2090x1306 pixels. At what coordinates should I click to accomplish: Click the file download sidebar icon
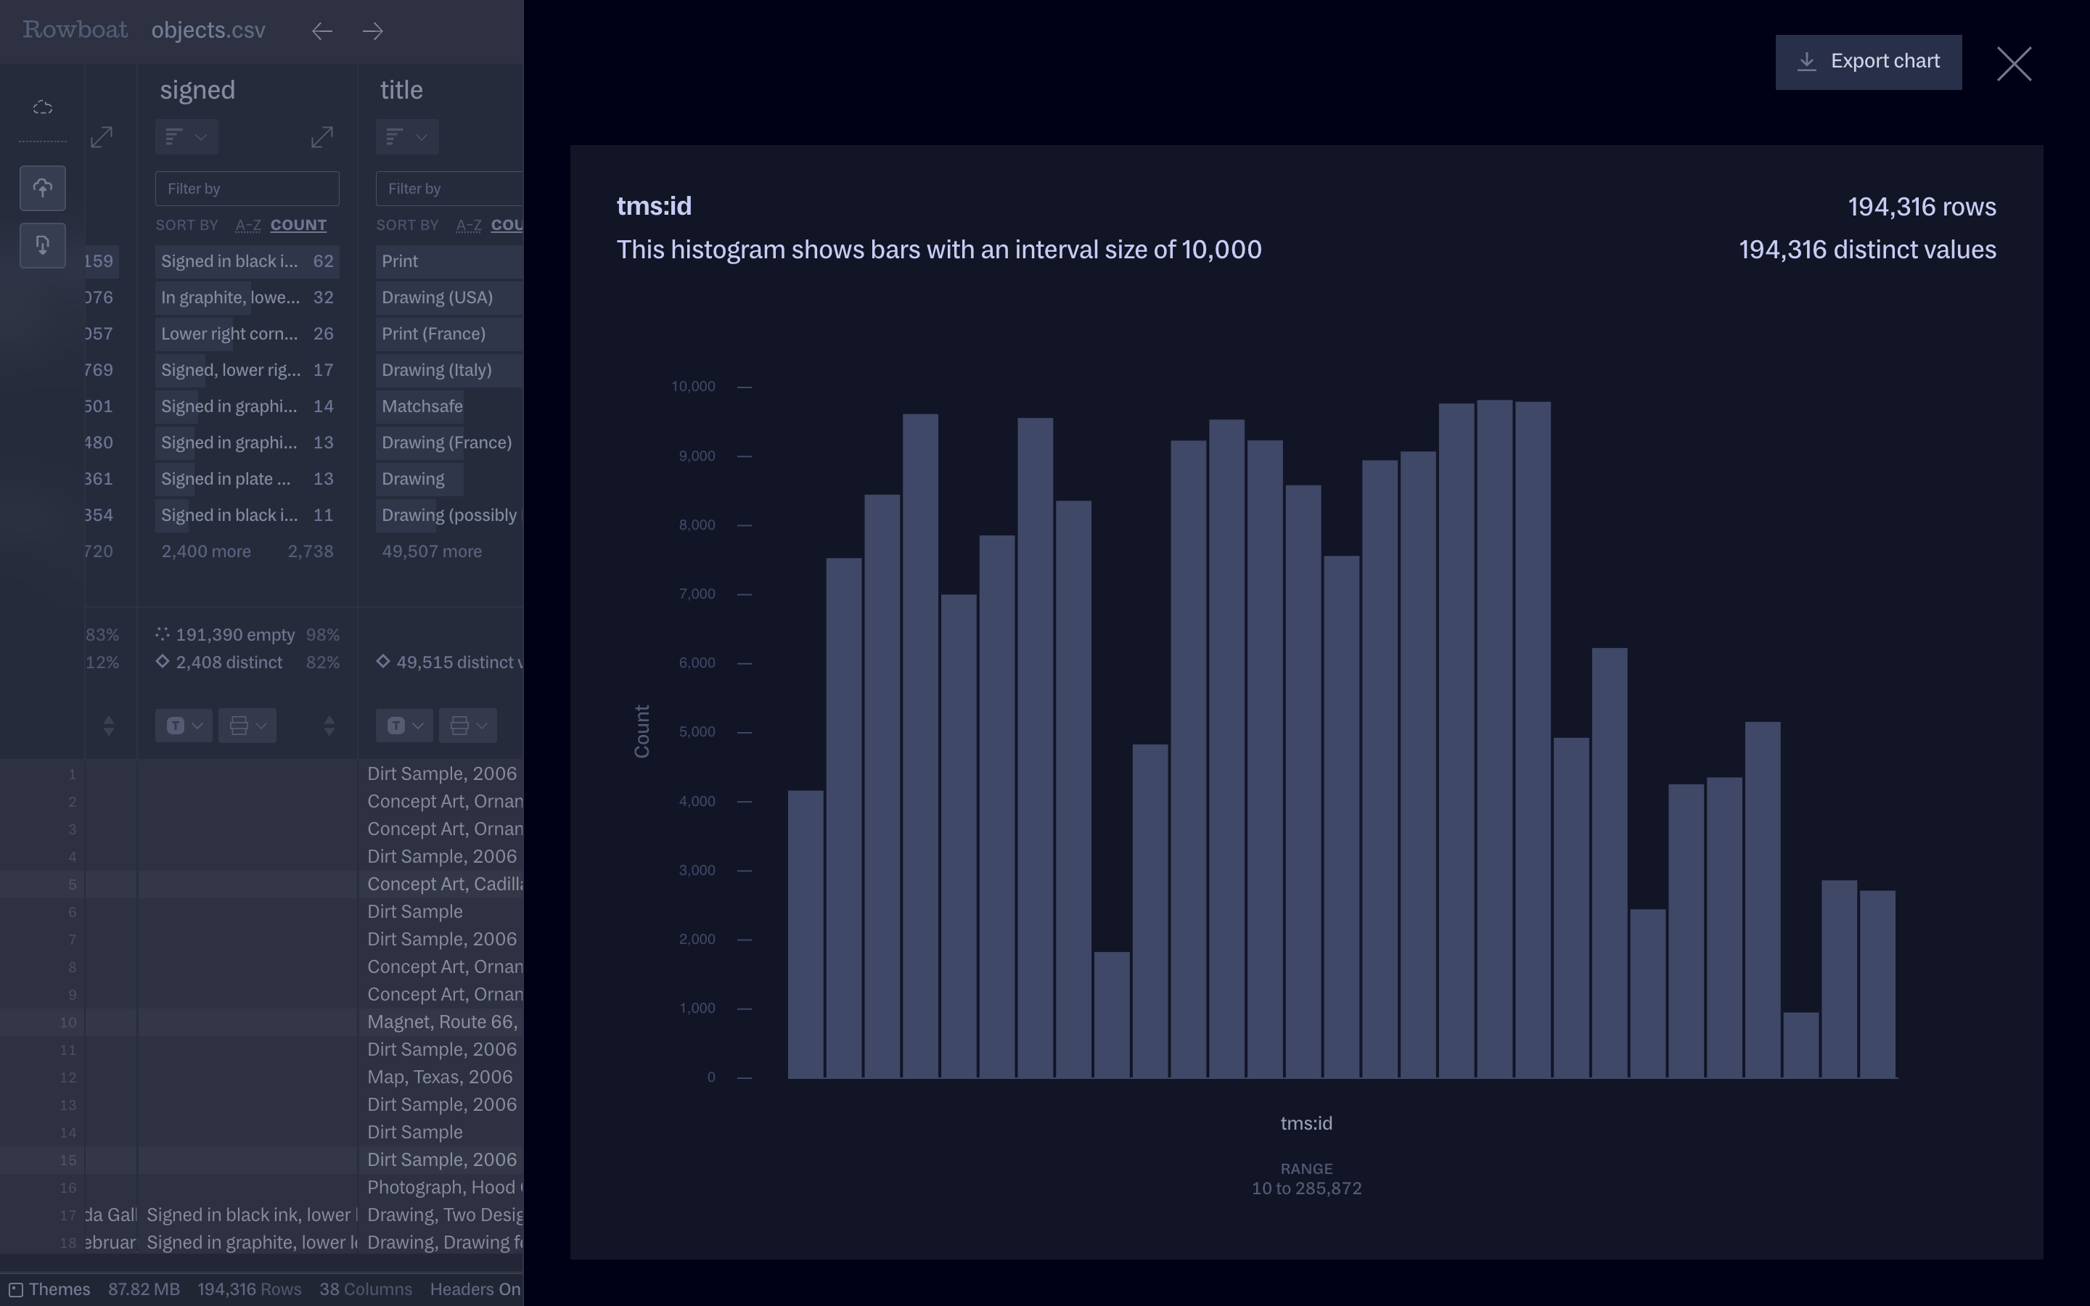42,245
